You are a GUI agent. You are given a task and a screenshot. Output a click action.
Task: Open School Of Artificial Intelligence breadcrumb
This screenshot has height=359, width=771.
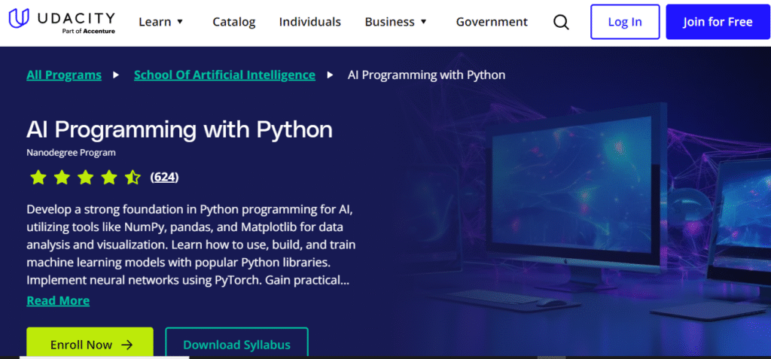[x=224, y=75]
